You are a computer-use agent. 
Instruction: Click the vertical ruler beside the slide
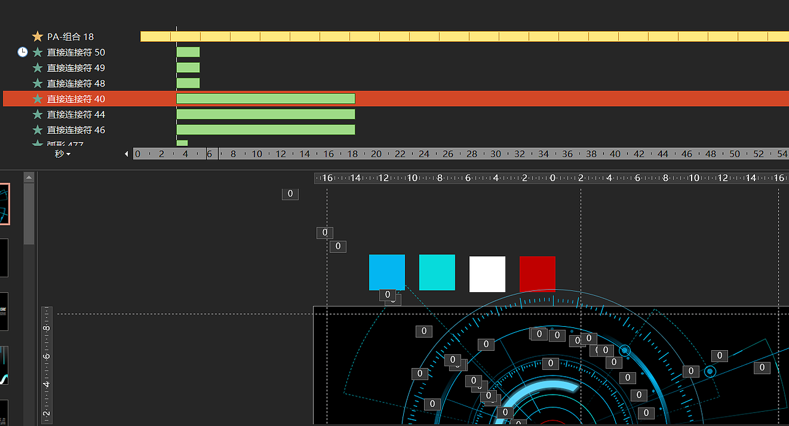47,365
